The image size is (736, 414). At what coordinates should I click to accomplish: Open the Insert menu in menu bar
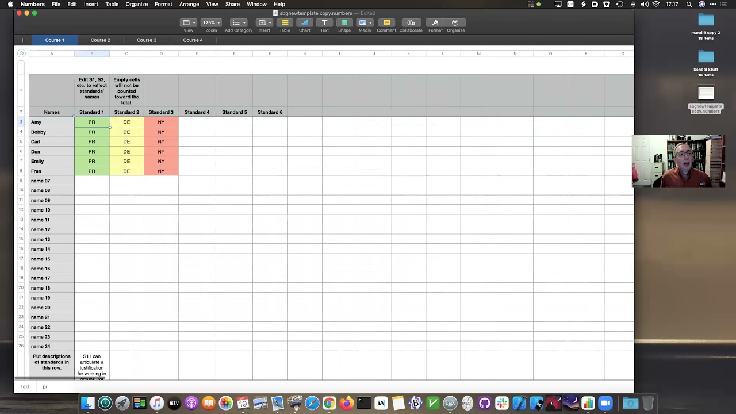(x=91, y=4)
